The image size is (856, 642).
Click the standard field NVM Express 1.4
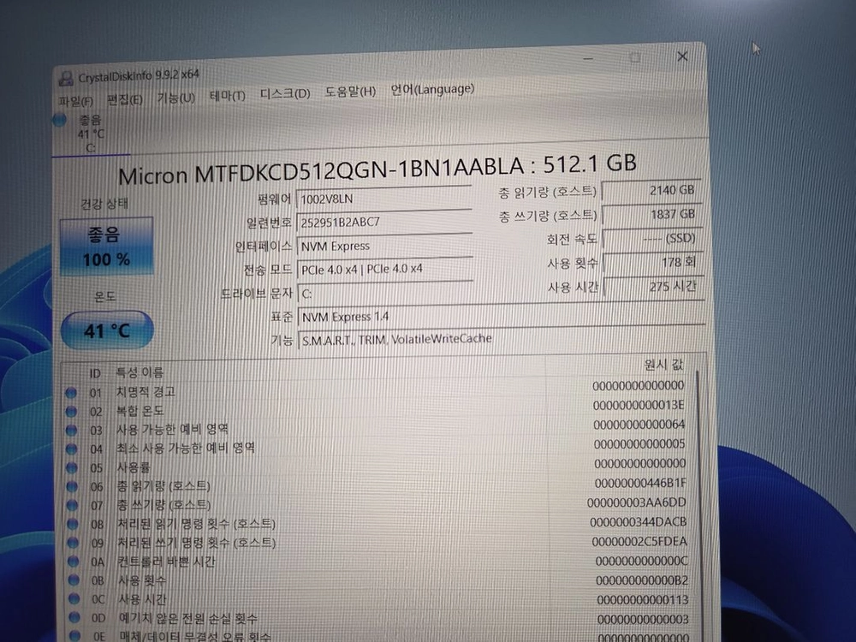tap(501, 316)
